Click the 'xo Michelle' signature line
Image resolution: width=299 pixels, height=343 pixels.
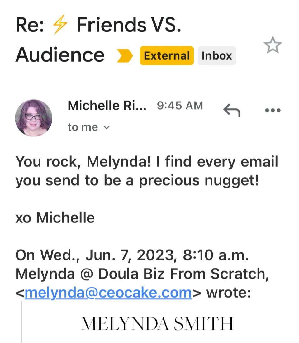(x=55, y=218)
